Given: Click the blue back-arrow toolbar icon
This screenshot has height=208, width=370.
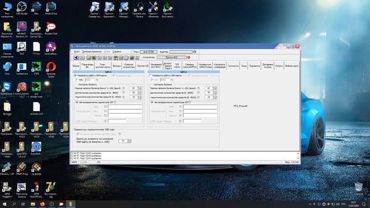Looking at the screenshot, I should [76, 58].
